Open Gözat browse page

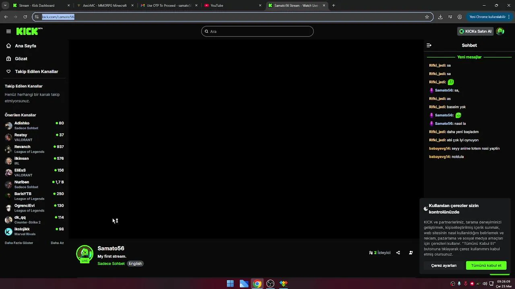pyautogui.click(x=21, y=59)
